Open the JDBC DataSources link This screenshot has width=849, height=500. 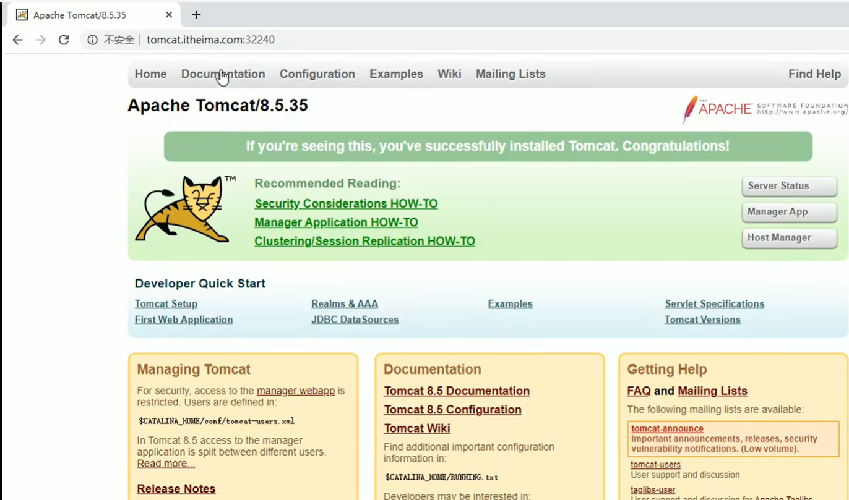pos(355,320)
